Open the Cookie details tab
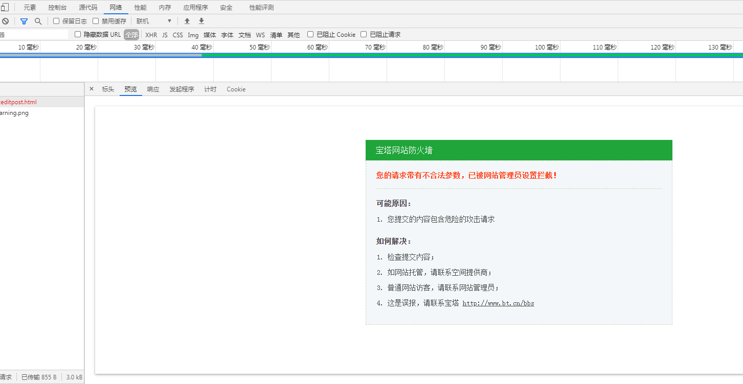Image resolution: width=743 pixels, height=384 pixels. 236,89
